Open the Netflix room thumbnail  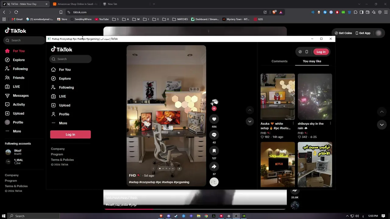click(x=278, y=165)
